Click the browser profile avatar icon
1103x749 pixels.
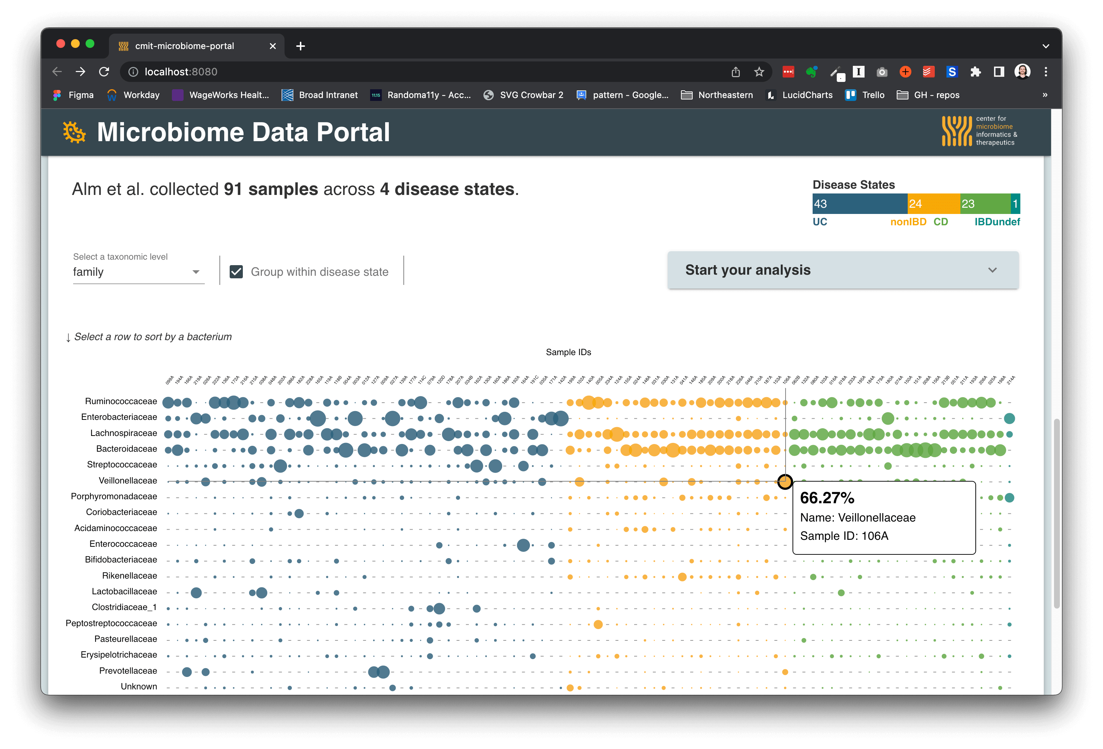(1023, 71)
